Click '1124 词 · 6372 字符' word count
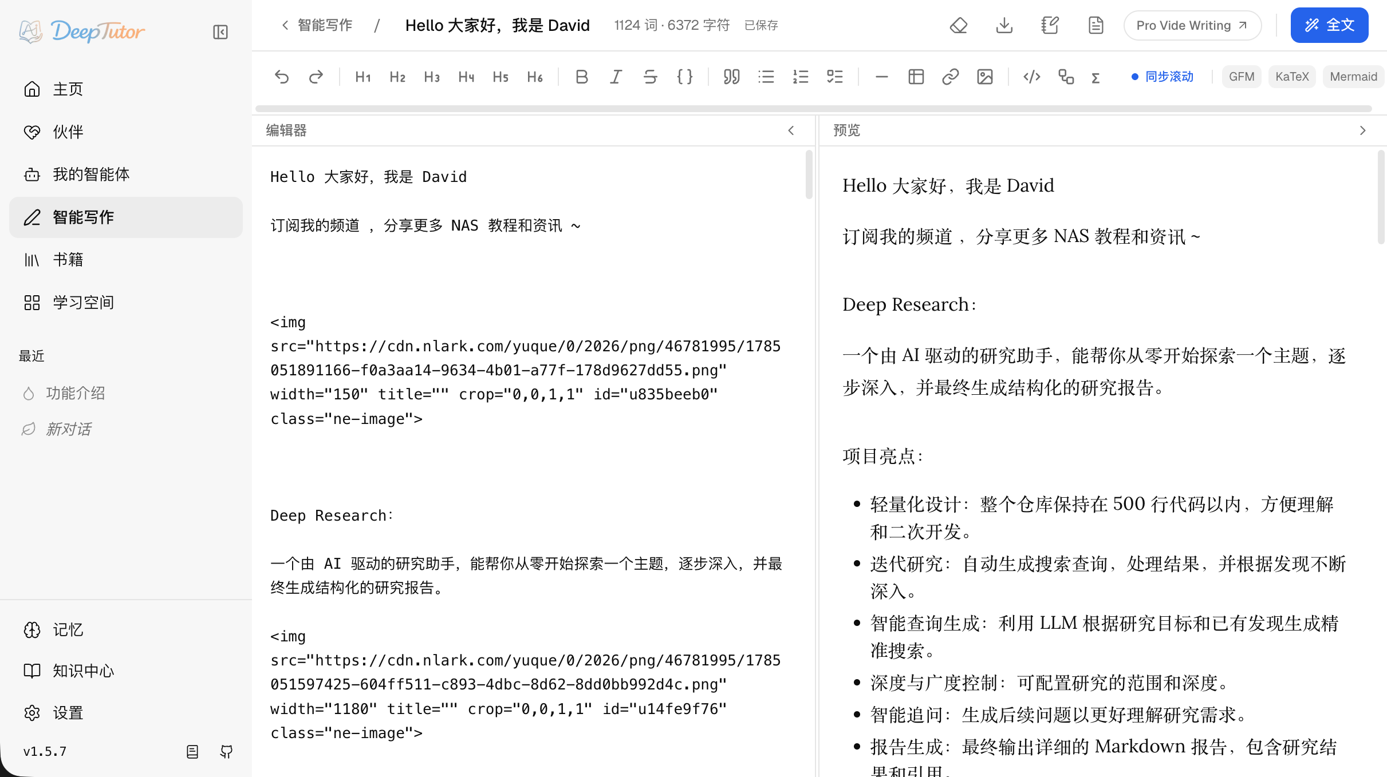Image resolution: width=1387 pixels, height=777 pixels. click(672, 25)
